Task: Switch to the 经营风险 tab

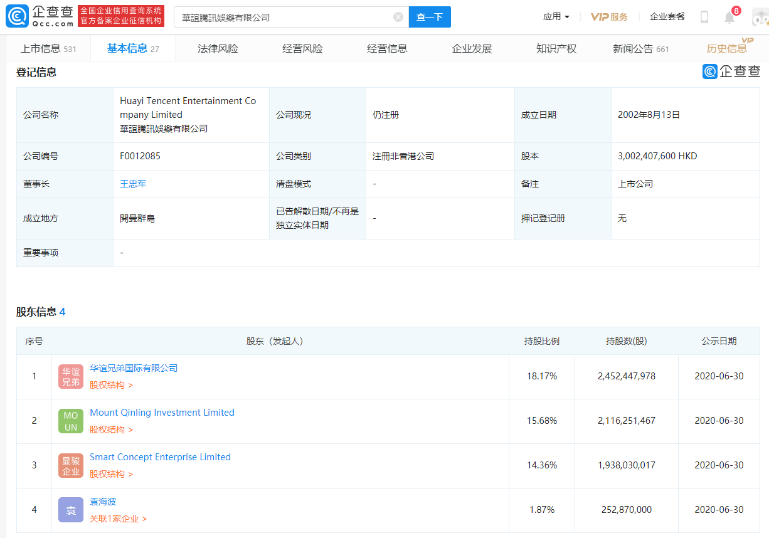Action: tap(302, 48)
